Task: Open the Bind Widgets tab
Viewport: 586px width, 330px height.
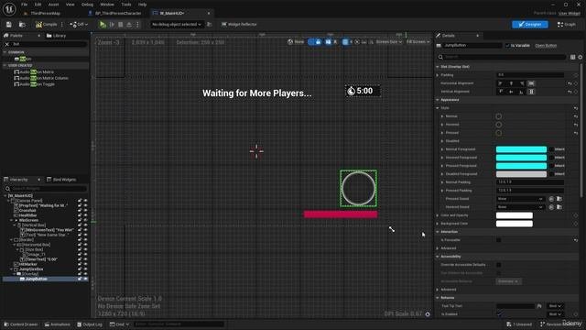Action: pos(61,180)
